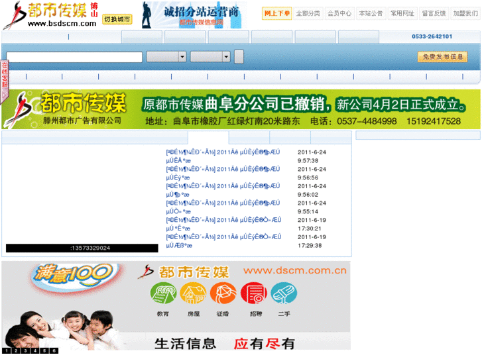Click the 切换城市 switch city button
The width and height of the screenshot is (482, 361).
click(117, 19)
